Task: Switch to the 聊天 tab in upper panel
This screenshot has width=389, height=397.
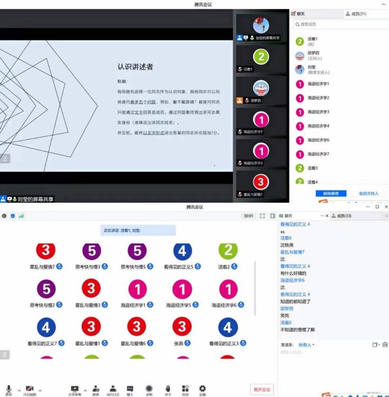Action: (x=301, y=14)
